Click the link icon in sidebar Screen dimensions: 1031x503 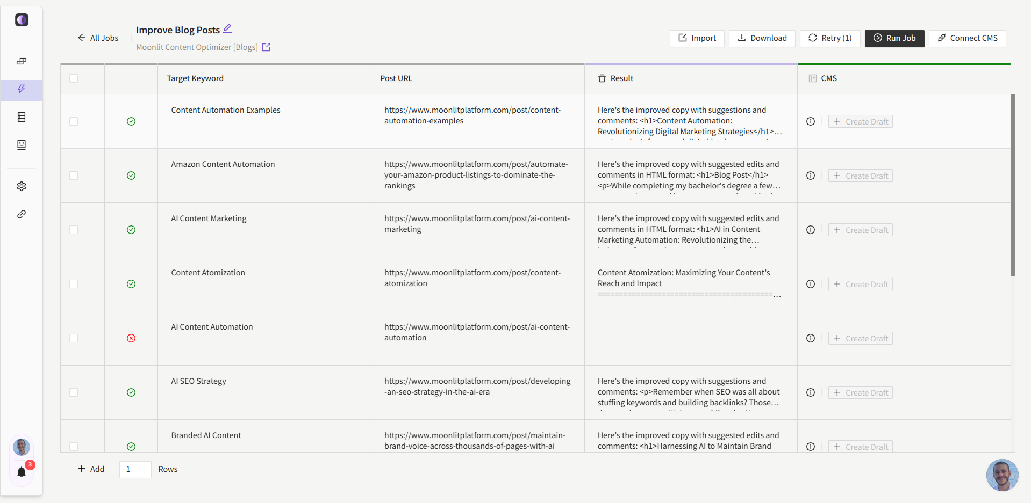click(22, 214)
